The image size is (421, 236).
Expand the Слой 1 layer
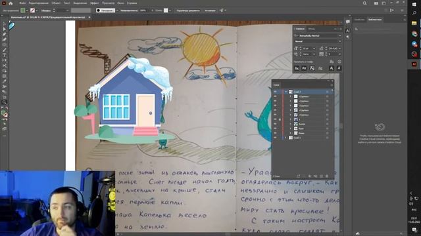(x=285, y=138)
